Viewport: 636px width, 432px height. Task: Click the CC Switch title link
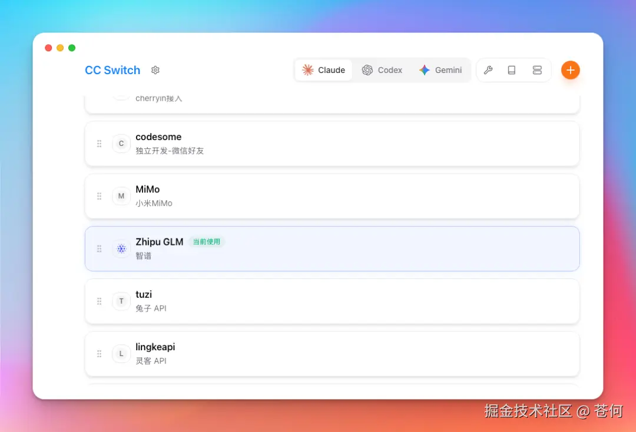pyautogui.click(x=112, y=70)
